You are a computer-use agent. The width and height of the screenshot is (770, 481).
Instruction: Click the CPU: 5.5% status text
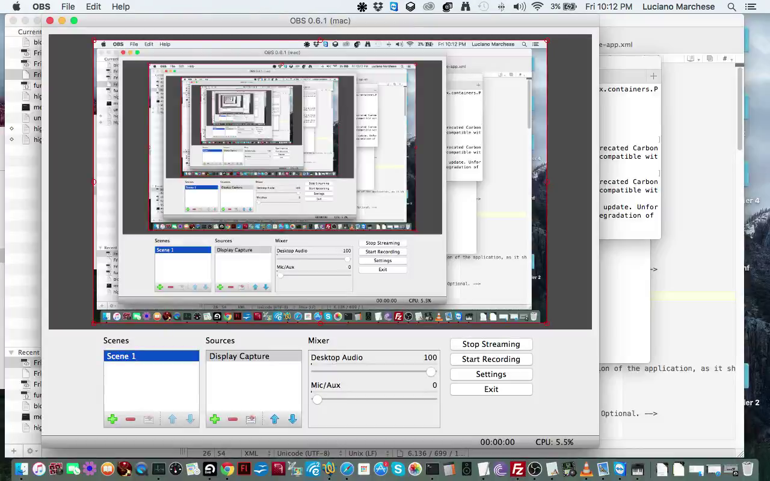pos(555,442)
